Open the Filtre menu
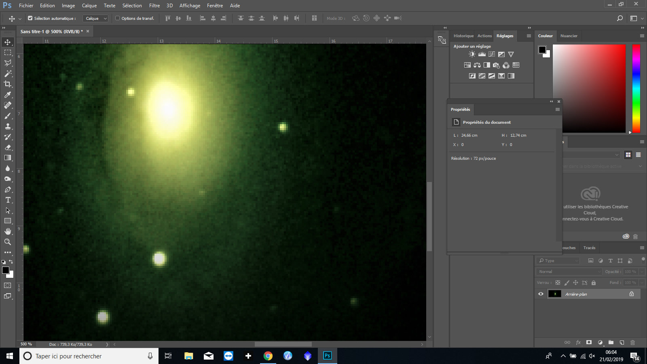 point(154,6)
